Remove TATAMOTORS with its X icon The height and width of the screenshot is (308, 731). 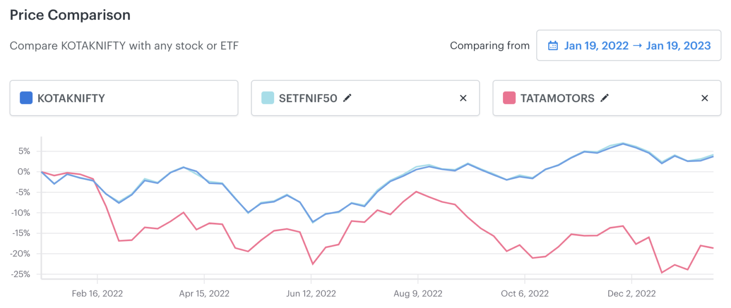[x=705, y=98]
